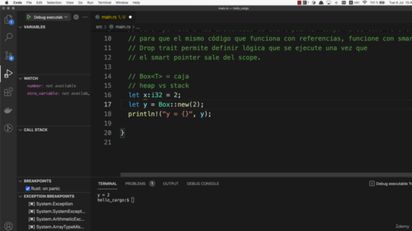
Task: Switch to the DEBUG CONSOLE panel tab
Action: tap(203, 184)
